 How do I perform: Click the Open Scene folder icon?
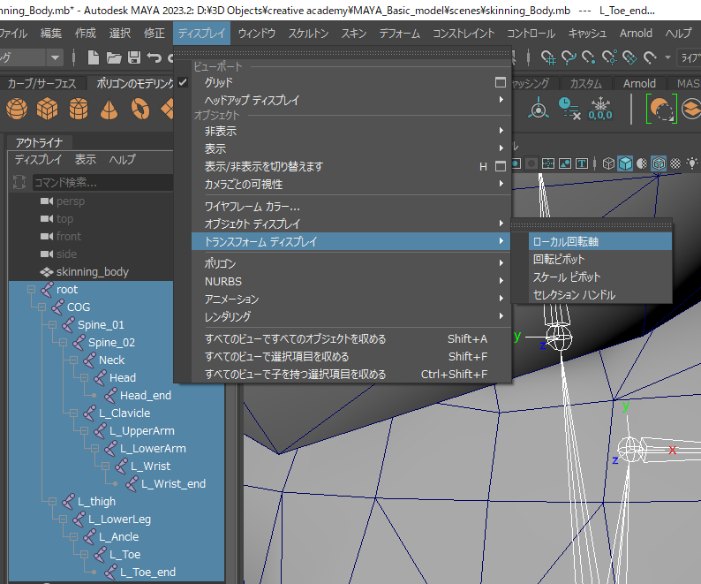tap(114, 57)
